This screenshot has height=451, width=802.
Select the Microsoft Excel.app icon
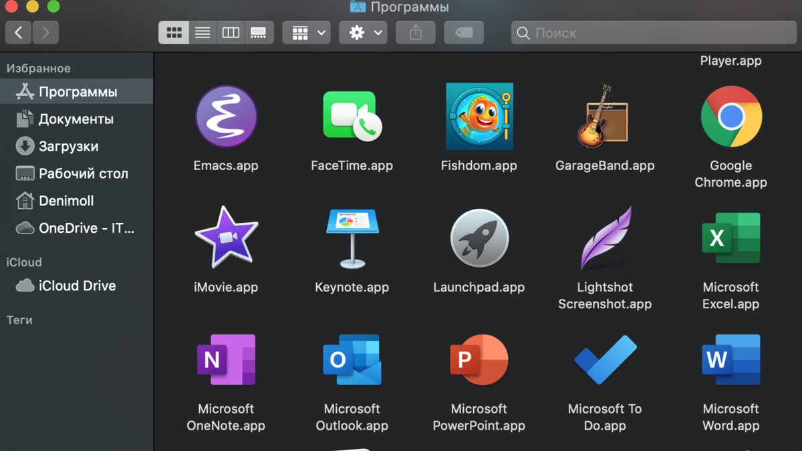731,238
